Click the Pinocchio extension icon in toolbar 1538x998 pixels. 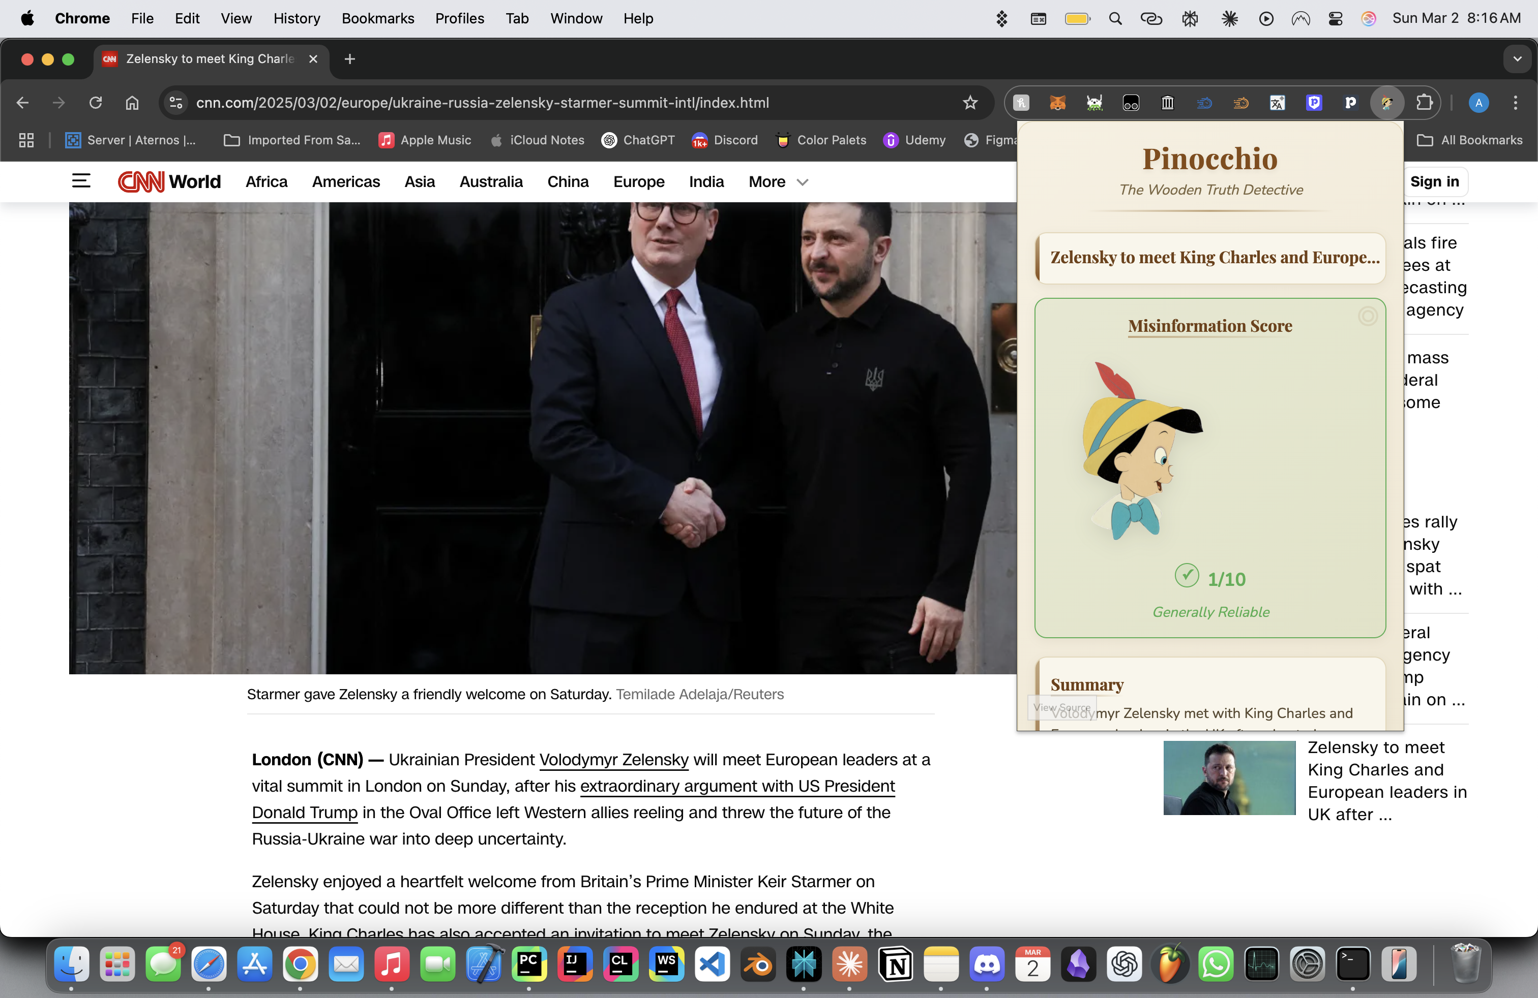[1387, 103]
